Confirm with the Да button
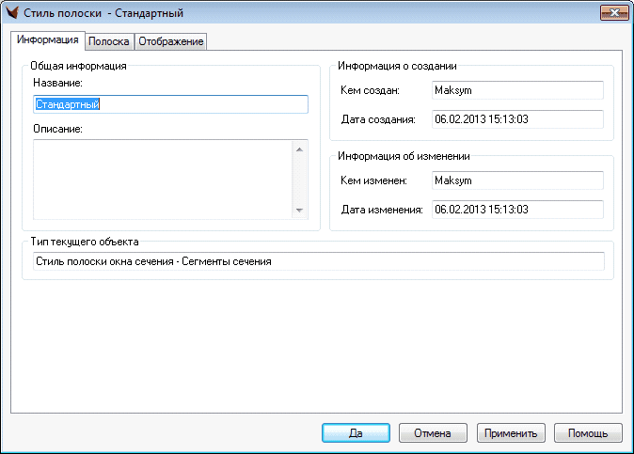The image size is (634, 454). [x=356, y=433]
